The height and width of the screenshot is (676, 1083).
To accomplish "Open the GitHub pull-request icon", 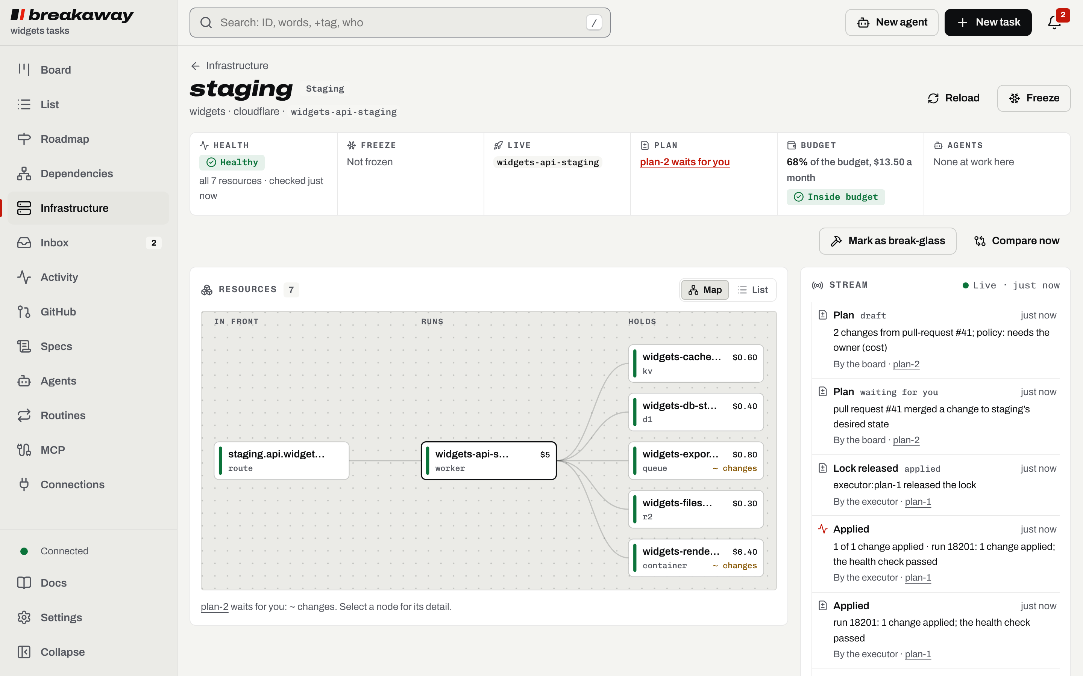I will click(24, 312).
